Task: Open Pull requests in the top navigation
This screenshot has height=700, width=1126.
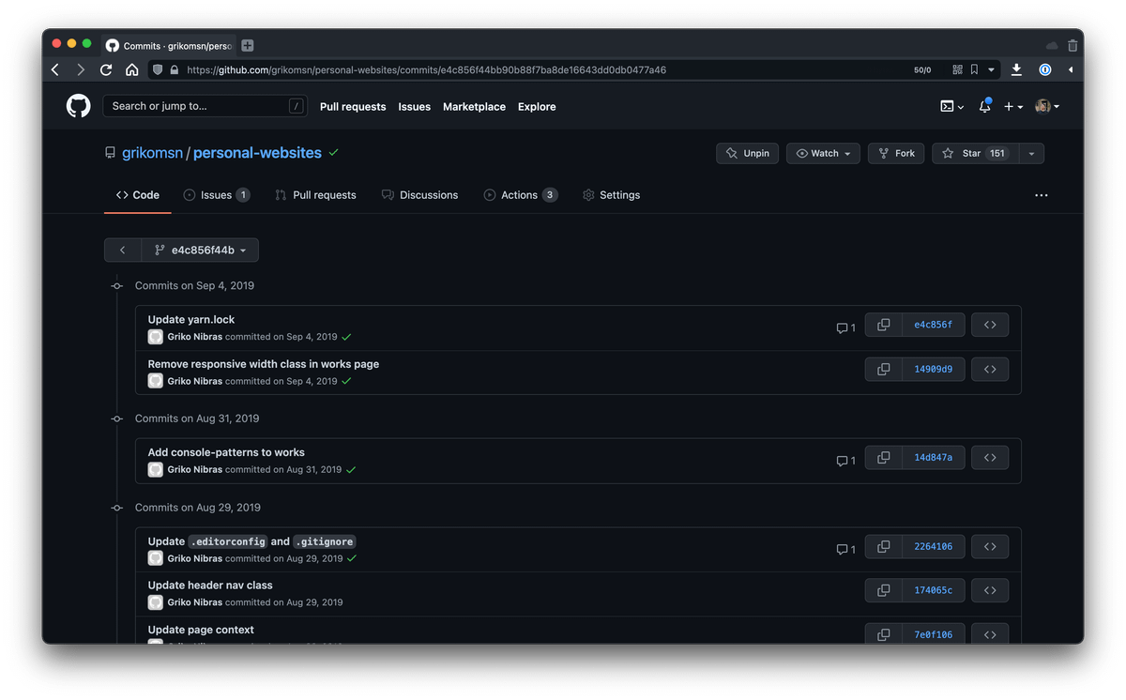Action: [353, 107]
